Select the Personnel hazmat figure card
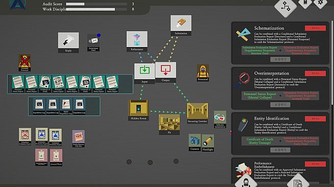Viewport: 334px width, 187px height. 203,73
